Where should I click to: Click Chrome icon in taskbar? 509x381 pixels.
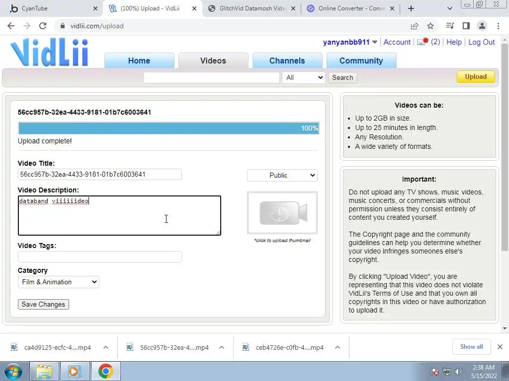tap(105, 371)
